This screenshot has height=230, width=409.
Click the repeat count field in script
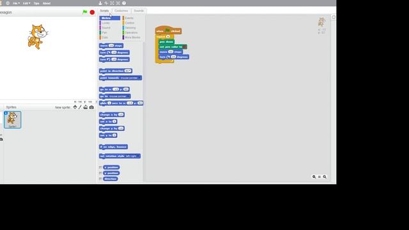click(x=168, y=37)
